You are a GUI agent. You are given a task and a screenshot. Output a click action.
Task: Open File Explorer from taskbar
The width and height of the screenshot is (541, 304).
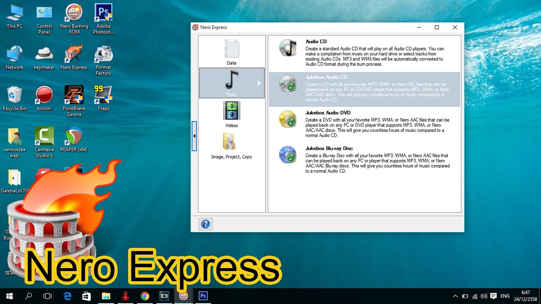[106, 296]
